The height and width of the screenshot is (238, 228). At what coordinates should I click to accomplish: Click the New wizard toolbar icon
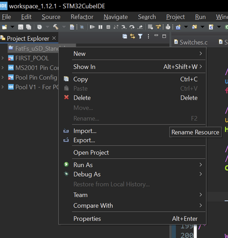tap(4, 27)
